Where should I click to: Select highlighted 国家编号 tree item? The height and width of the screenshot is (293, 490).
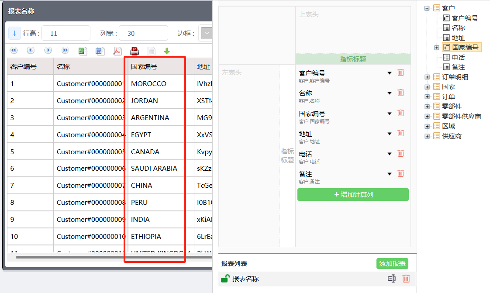tap(462, 48)
